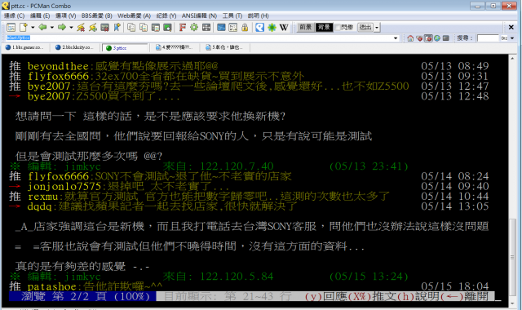Viewport: 522px width, 310px height.
Task: Switch to tab 1 bbs.gamer
Action: coord(25,47)
